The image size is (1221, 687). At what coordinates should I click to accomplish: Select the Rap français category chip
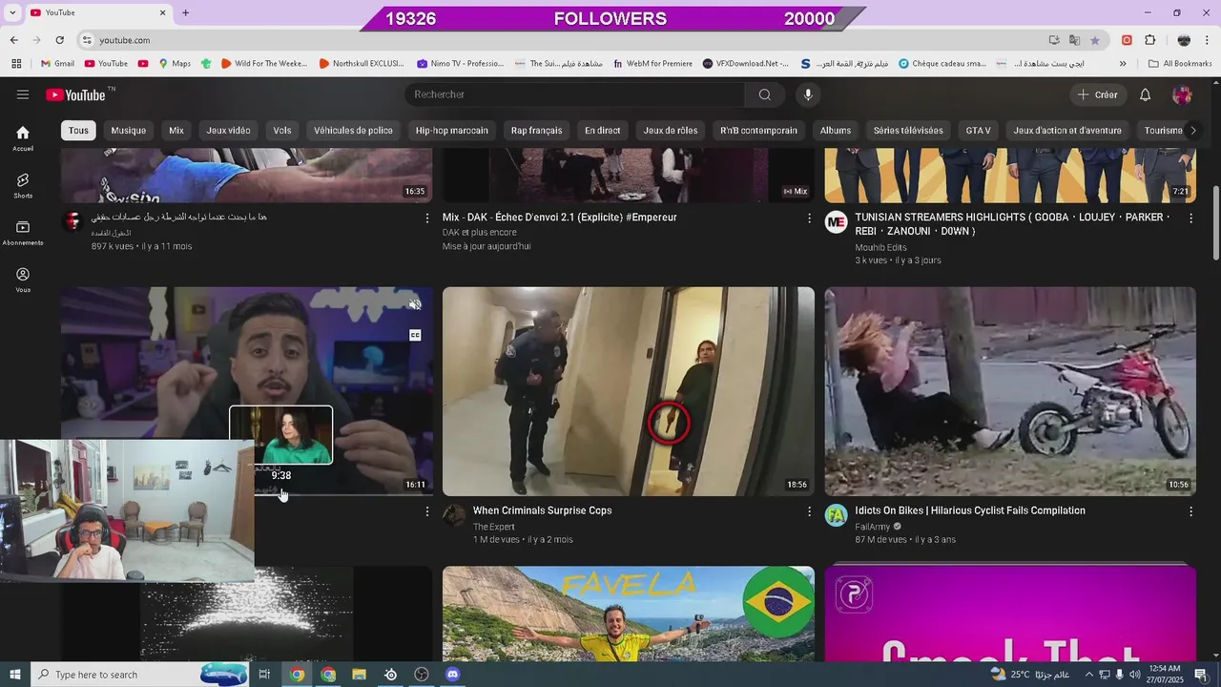coord(536,131)
